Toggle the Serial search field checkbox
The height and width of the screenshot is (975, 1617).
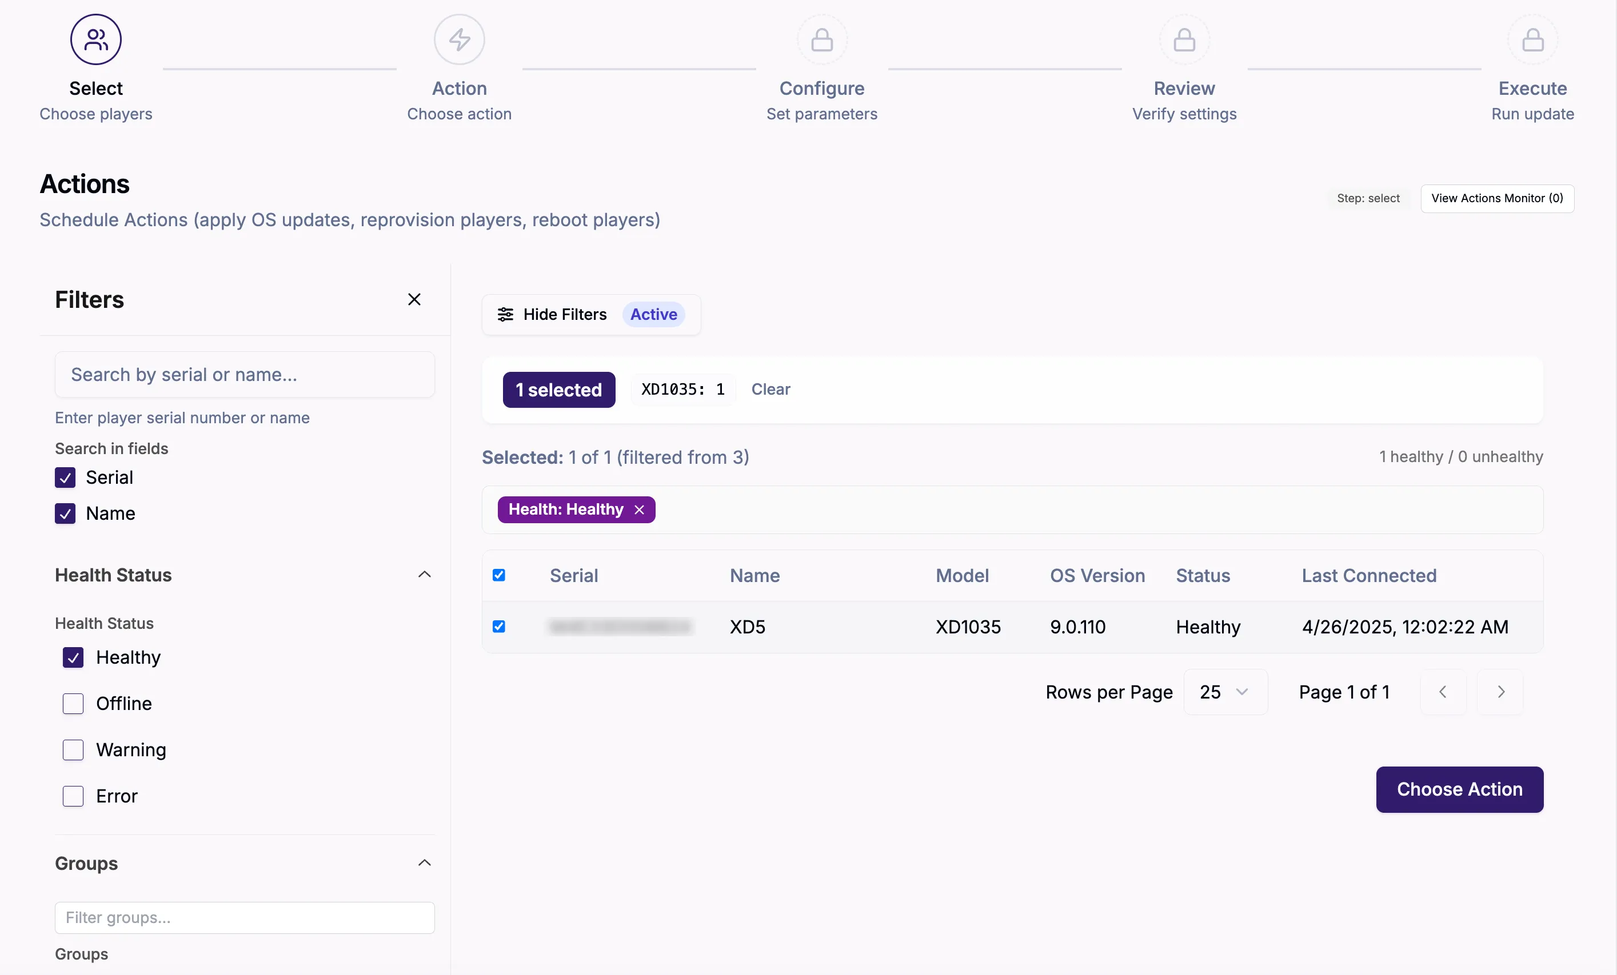click(65, 478)
